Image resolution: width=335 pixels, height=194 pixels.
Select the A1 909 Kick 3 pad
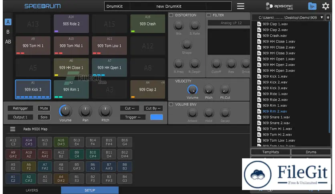pos(33,89)
